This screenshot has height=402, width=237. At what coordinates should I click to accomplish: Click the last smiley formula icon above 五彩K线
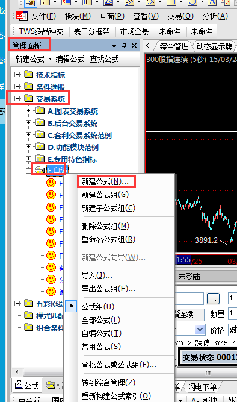pyautogui.click(x=51, y=291)
